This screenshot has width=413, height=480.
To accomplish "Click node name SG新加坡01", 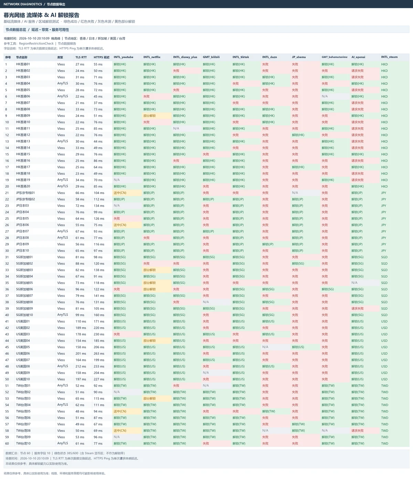I will point(24,257).
